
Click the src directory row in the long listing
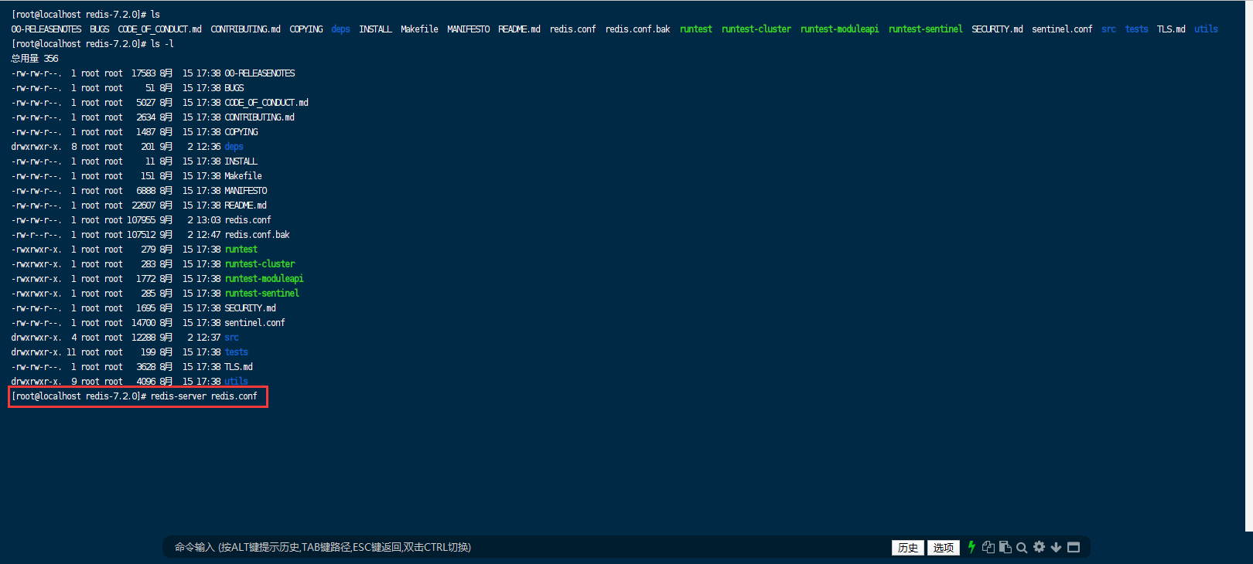(x=125, y=338)
